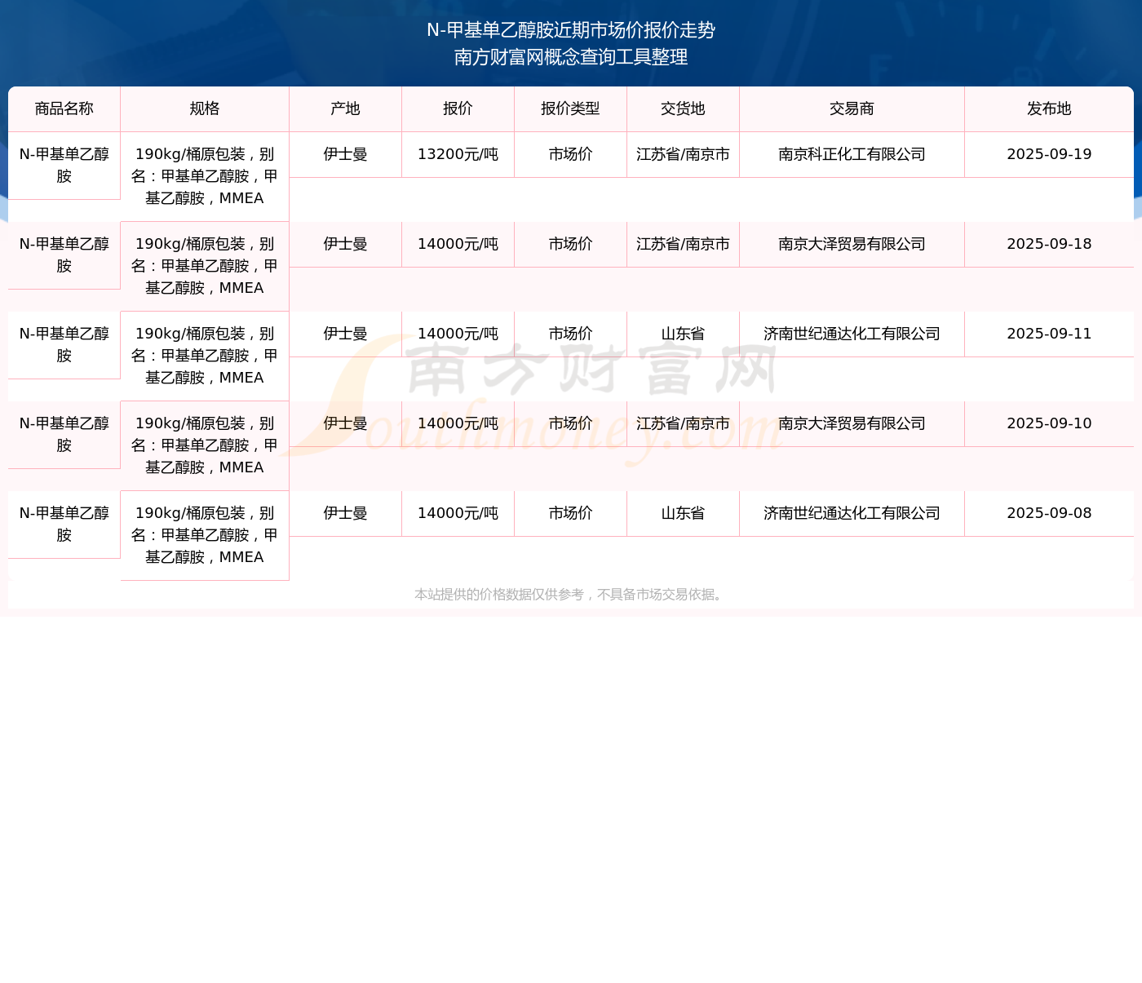
Task: Select the 13200元/吨 price cell
Action: pos(458,154)
